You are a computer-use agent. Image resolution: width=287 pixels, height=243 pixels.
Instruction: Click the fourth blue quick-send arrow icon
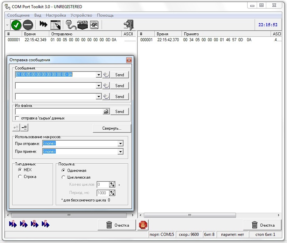point(46,224)
